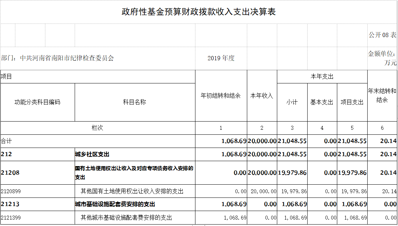The height and width of the screenshot is (226, 398).
Task: Click the title 政府性基金预算财政拨款收入支出决算表
Action: (x=199, y=12)
